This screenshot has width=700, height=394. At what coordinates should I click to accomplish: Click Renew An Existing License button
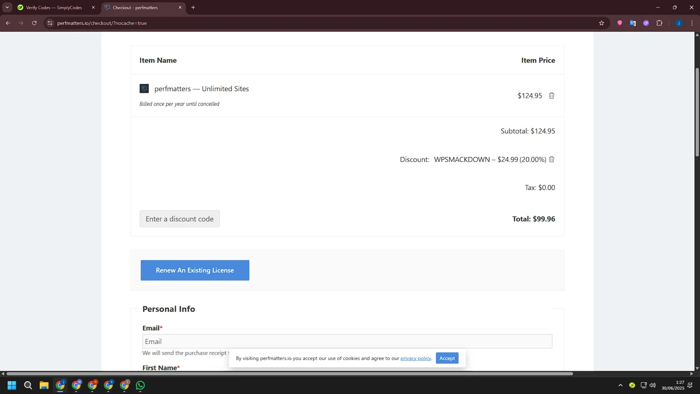tap(195, 270)
